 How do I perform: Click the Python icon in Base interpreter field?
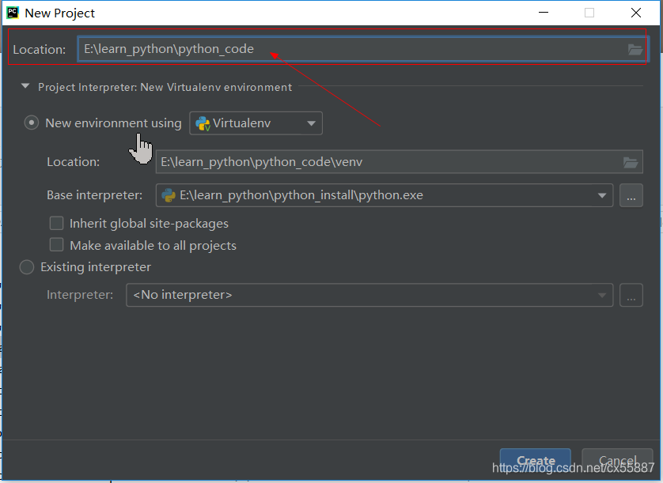click(x=169, y=195)
